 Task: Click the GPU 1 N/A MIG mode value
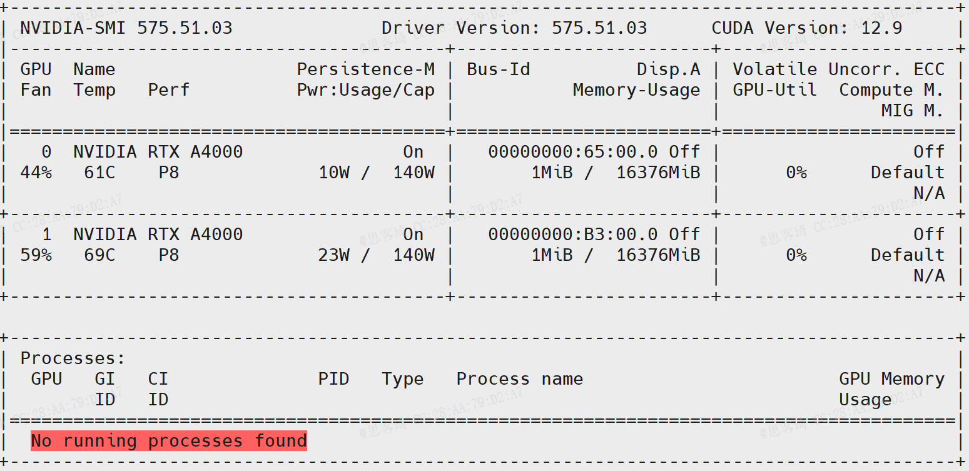point(929,276)
